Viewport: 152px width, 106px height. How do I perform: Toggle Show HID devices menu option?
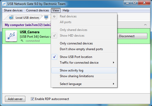point(84,36)
